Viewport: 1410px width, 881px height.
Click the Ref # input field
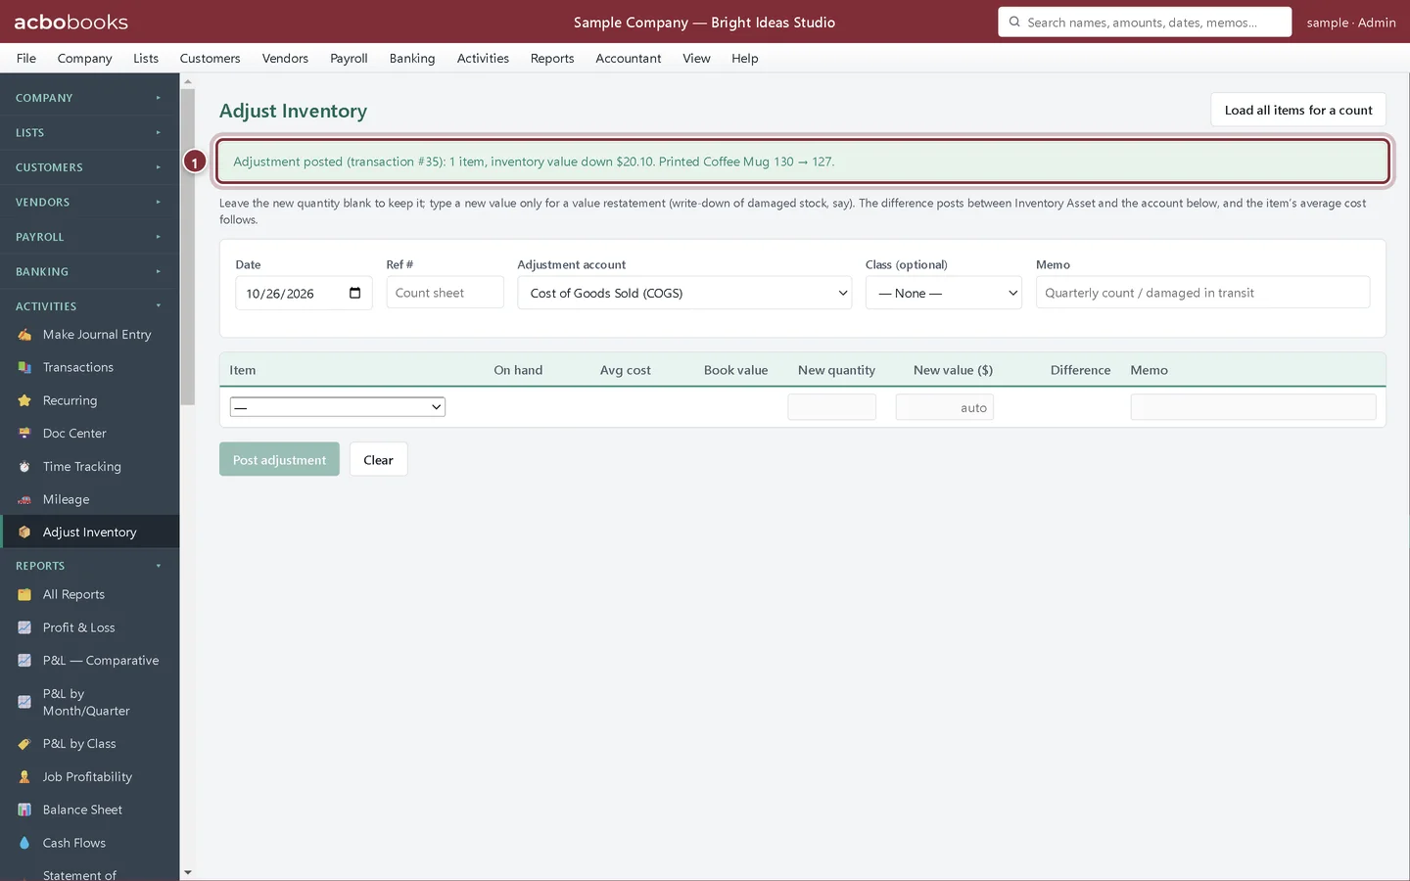tap(445, 293)
